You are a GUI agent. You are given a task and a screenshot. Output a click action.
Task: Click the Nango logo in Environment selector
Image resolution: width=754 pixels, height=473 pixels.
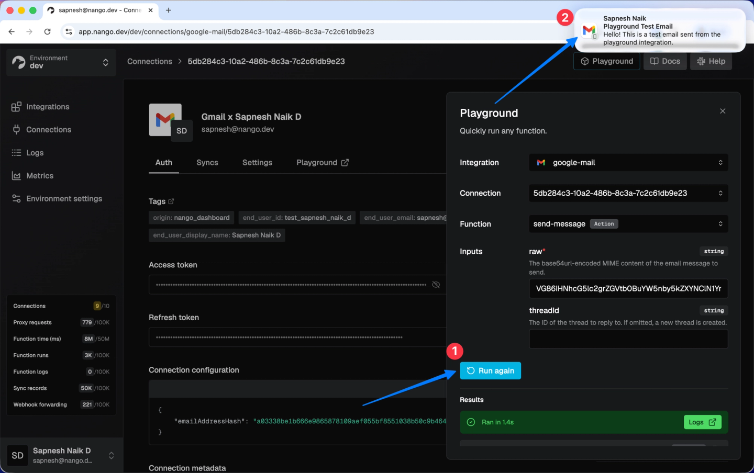(x=19, y=62)
